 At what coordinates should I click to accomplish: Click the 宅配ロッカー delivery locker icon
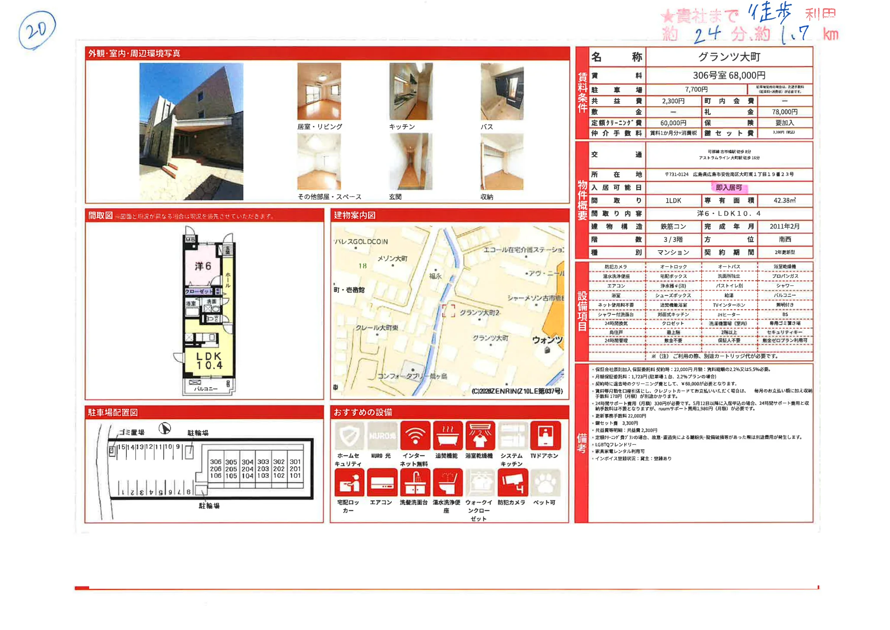coord(349,483)
